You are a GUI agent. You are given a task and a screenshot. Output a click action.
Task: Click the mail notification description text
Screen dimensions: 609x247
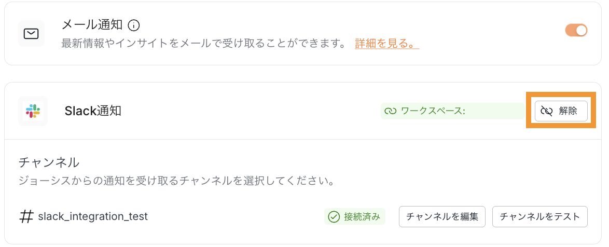click(x=203, y=44)
